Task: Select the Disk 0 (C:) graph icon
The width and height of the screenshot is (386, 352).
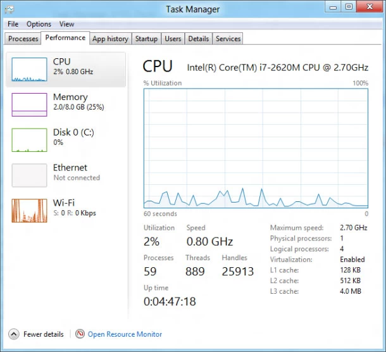Action: click(29, 140)
